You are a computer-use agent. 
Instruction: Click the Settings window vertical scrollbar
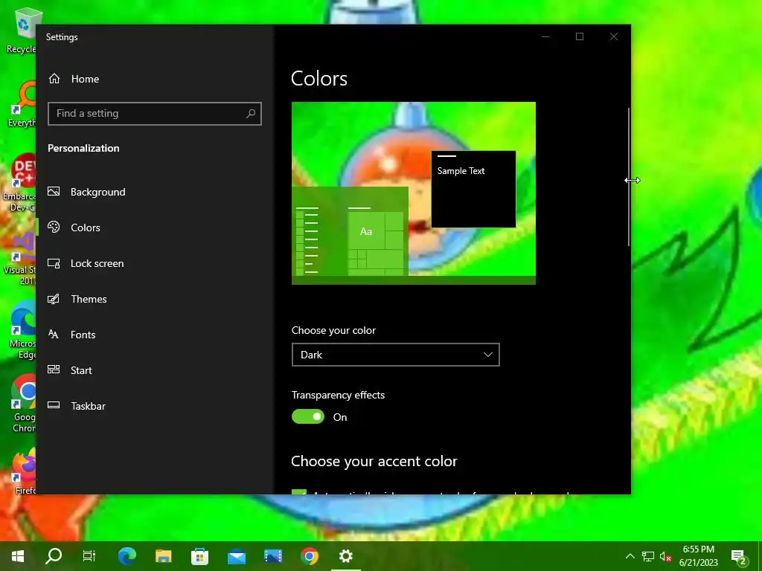[x=628, y=177]
